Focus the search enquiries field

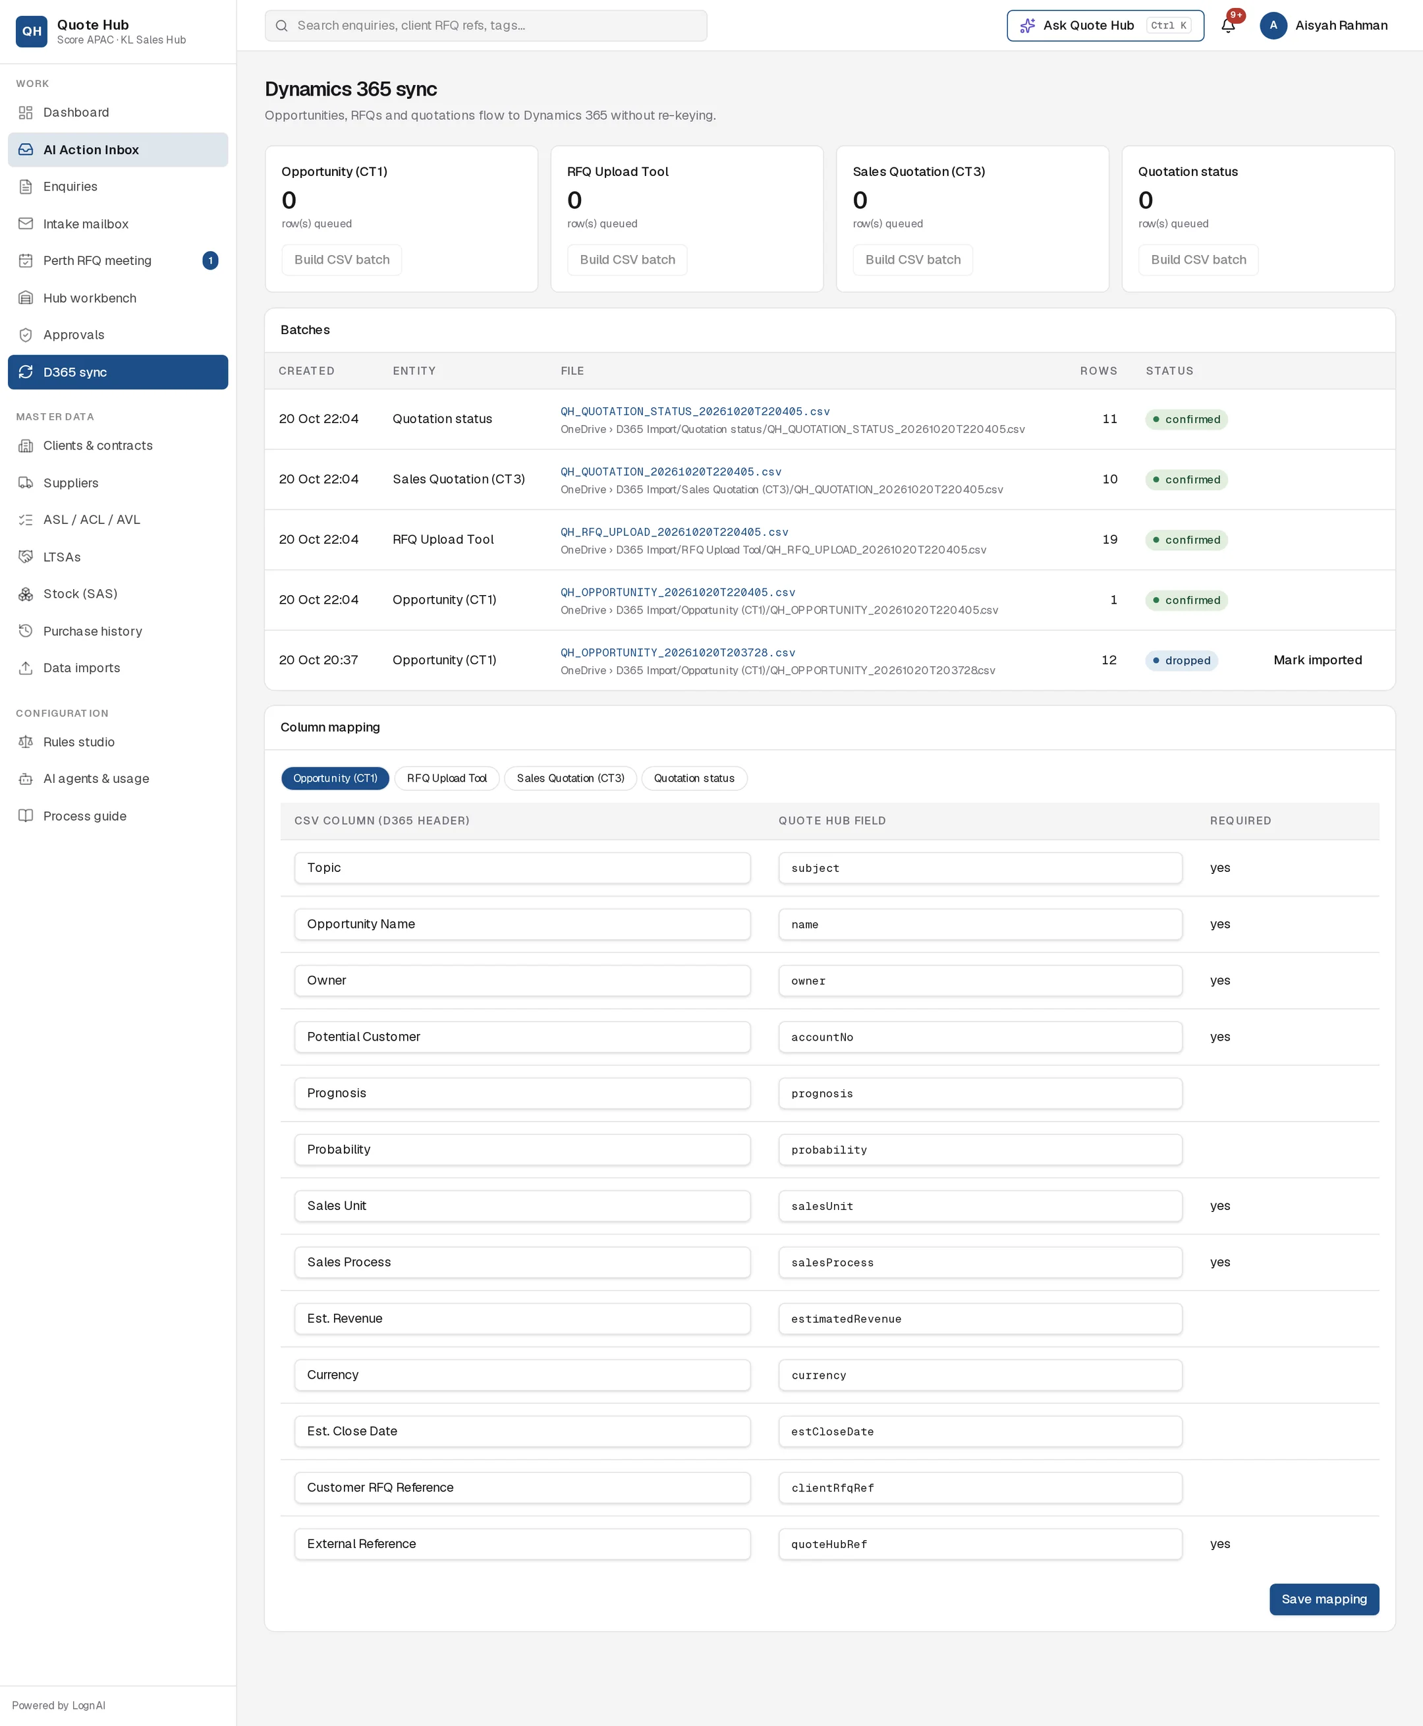(x=486, y=26)
